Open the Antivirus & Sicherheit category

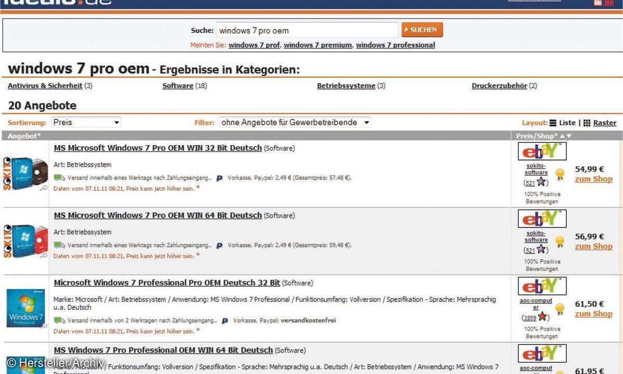click(x=45, y=86)
